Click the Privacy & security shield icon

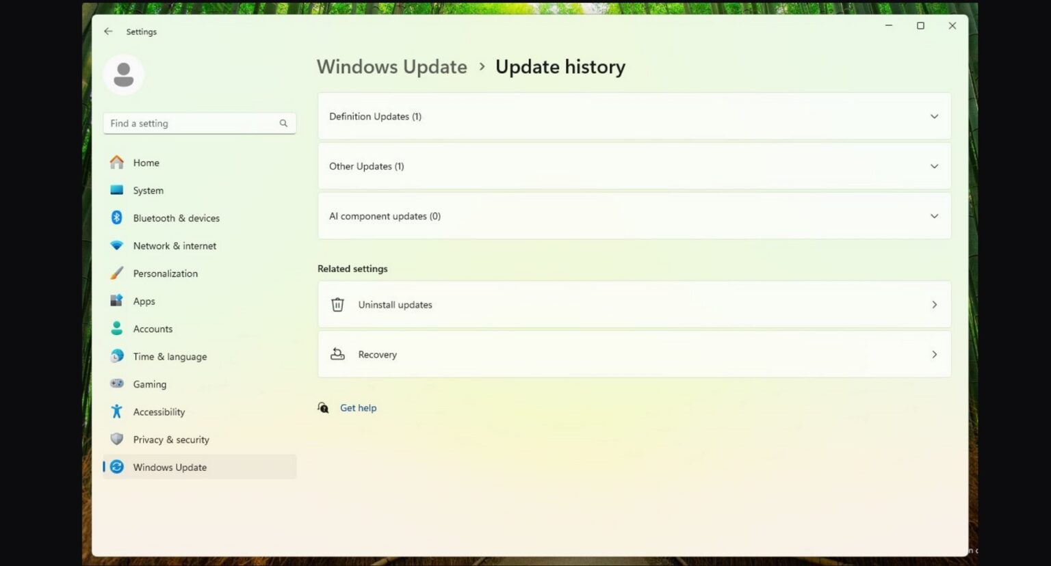(x=117, y=440)
